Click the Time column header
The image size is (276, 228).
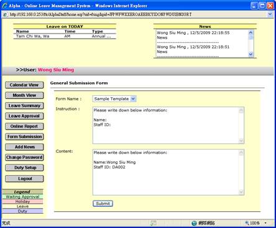(x=70, y=32)
